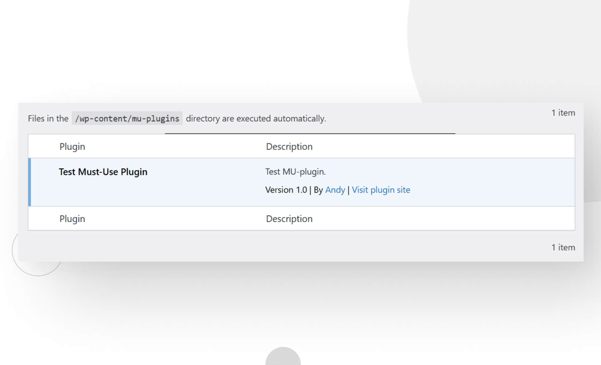This screenshot has height=365, width=601.
Task: Click the bottom 1 item counter
Action: click(563, 247)
